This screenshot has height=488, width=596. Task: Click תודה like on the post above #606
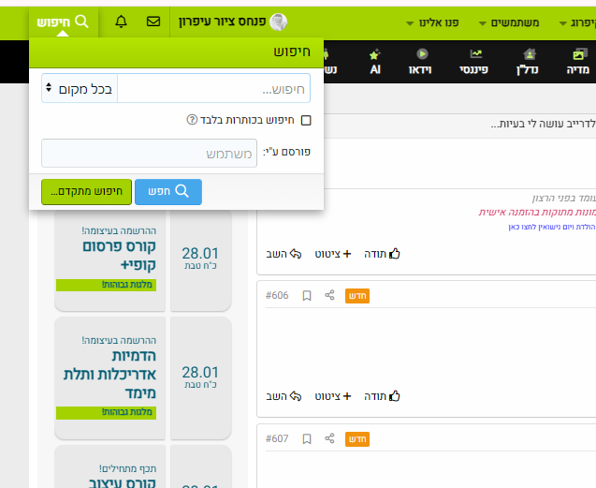pos(382,254)
